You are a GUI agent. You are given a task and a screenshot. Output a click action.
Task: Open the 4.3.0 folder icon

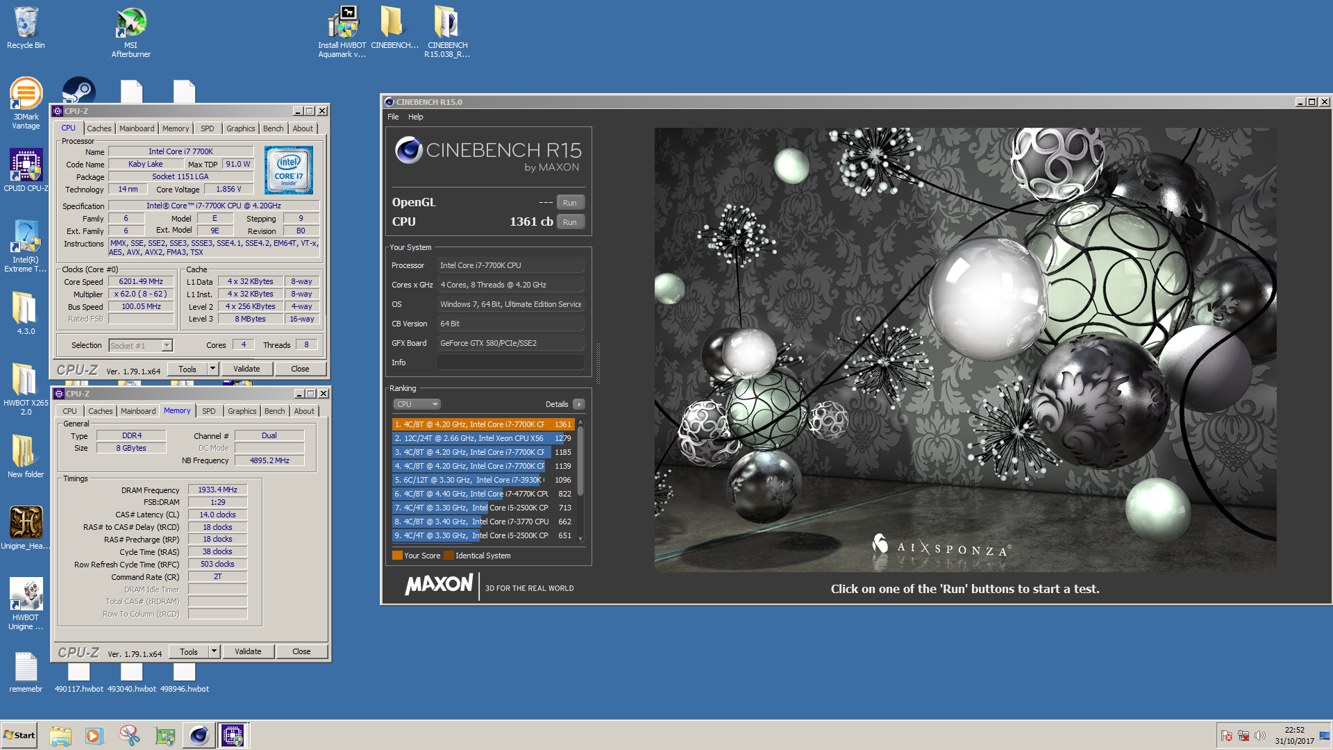point(26,312)
